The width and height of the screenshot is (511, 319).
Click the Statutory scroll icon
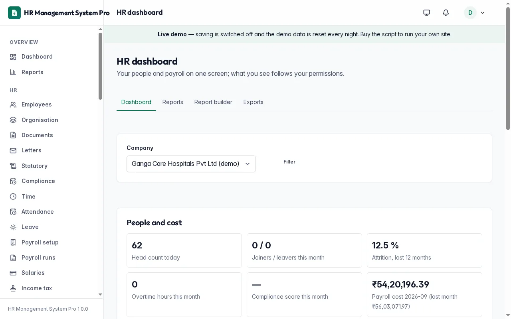pyautogui.click(x=13, y=166)
